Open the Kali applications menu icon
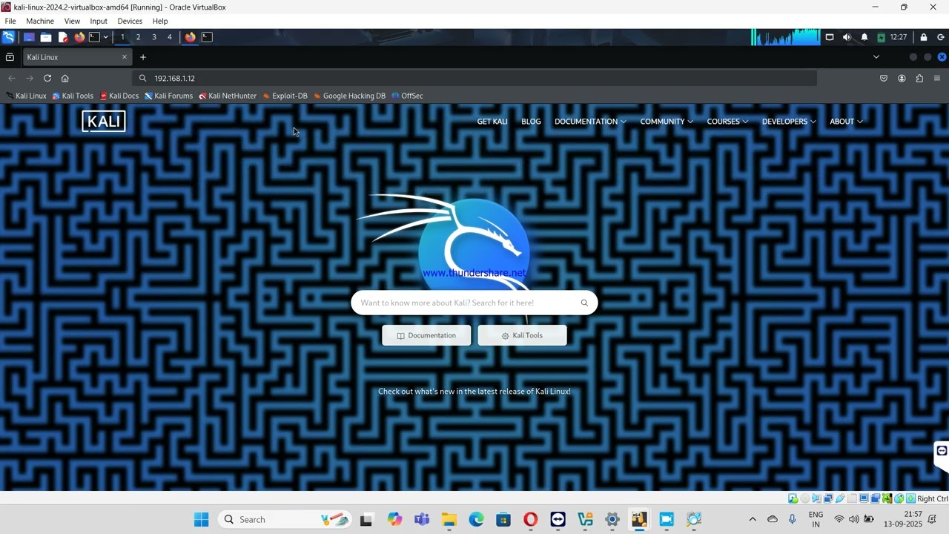This screenshot has height=534, width=949. pos(8,37)
